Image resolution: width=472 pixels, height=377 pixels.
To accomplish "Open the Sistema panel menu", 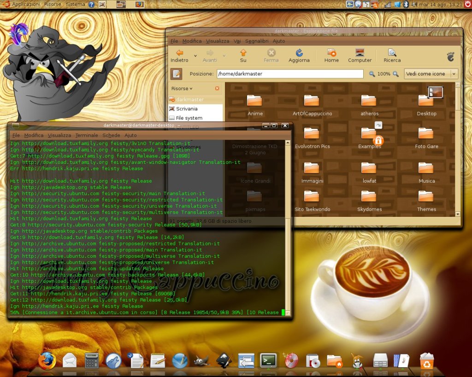I will click(75, 4).
